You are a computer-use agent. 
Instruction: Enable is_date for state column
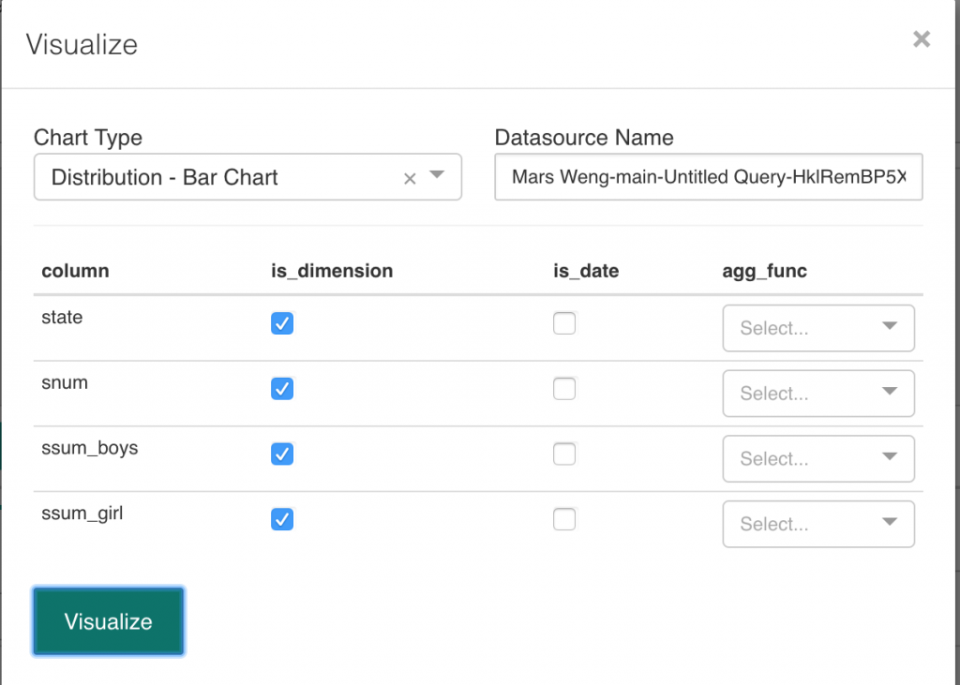coord(564,323)
